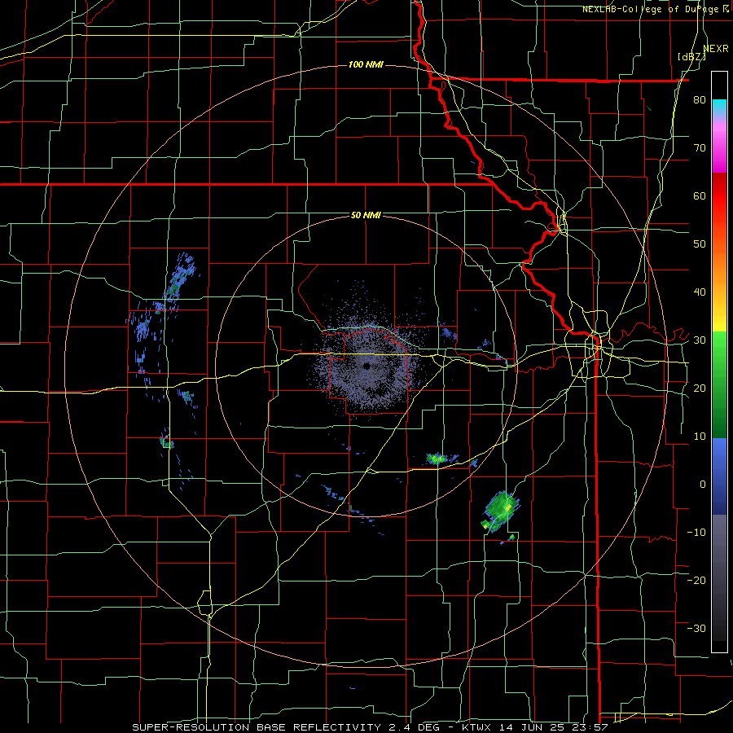The height and width of the screenshot is (733, 733).
Task: Click the 100 NMI range ring label
Action: click(366, 64)
